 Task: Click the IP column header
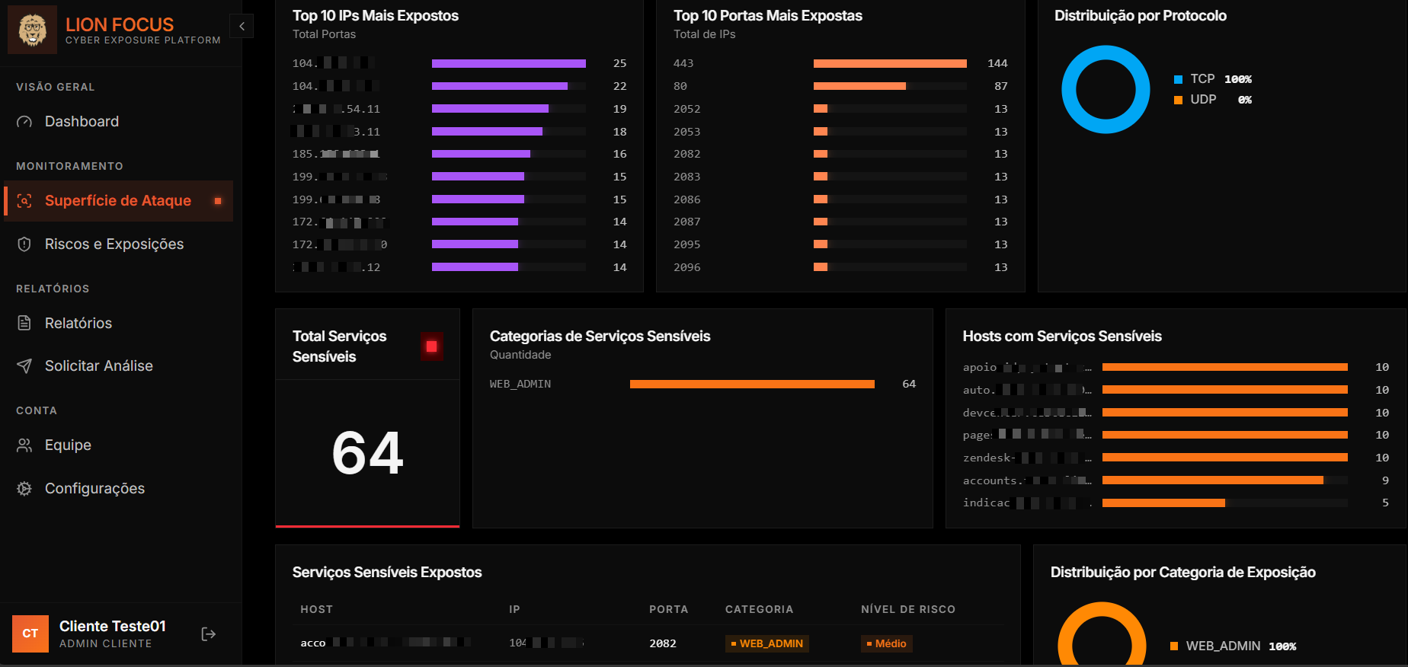pyautogui.click(x=514, y=609)
